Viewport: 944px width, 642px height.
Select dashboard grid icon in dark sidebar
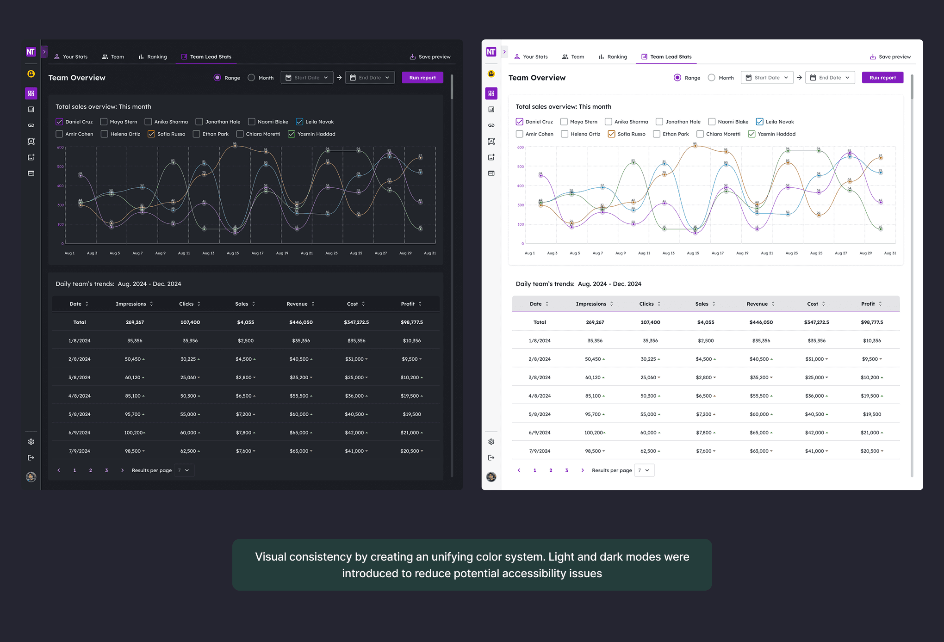point(31,93)
